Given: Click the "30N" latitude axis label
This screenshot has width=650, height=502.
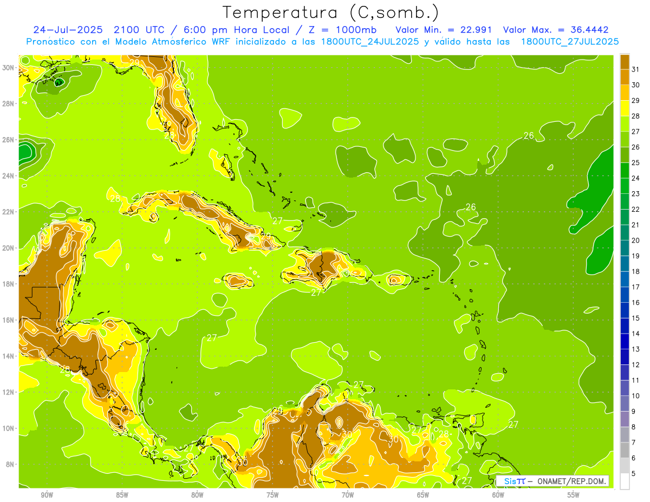Looking at the screenshot, I should point(8,68).
